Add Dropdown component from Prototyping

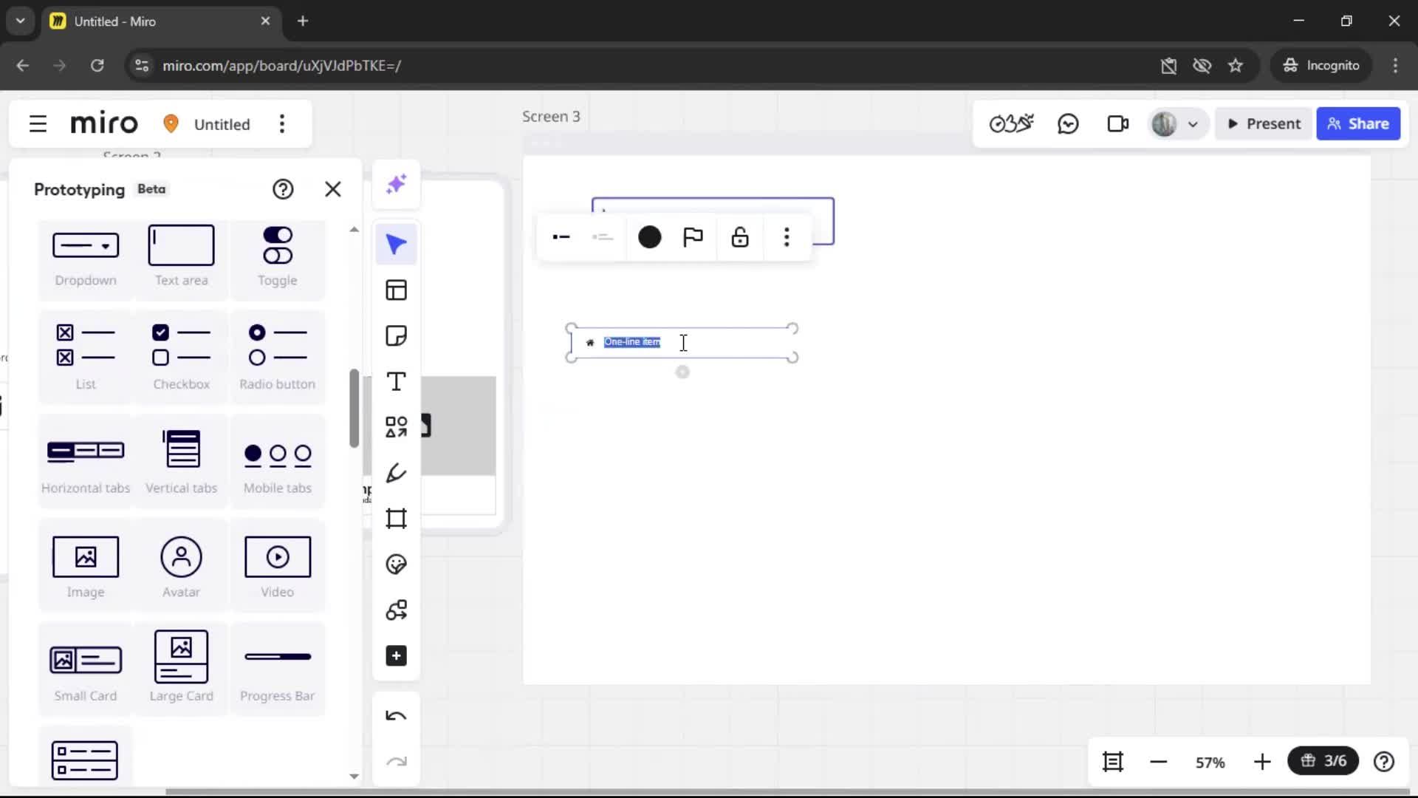pyautogui.click(x=86, y=258)
